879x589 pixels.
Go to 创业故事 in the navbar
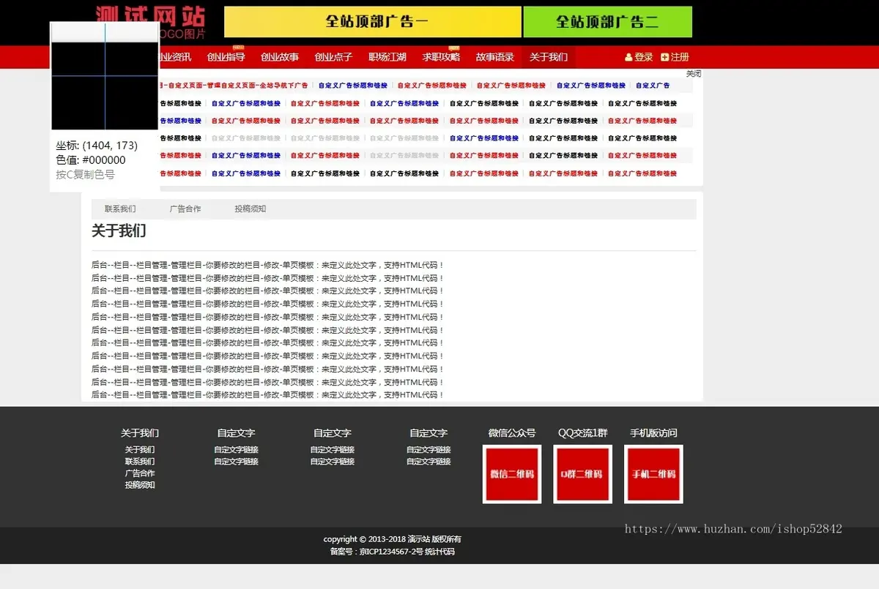click(280, 57)
